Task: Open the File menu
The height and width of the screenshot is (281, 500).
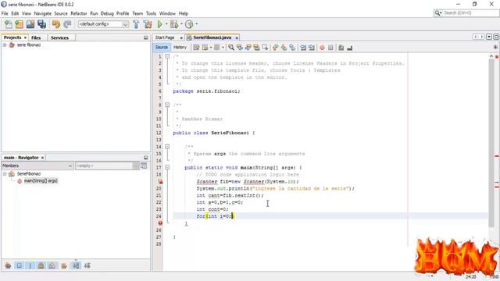Action: pos(5,13)
